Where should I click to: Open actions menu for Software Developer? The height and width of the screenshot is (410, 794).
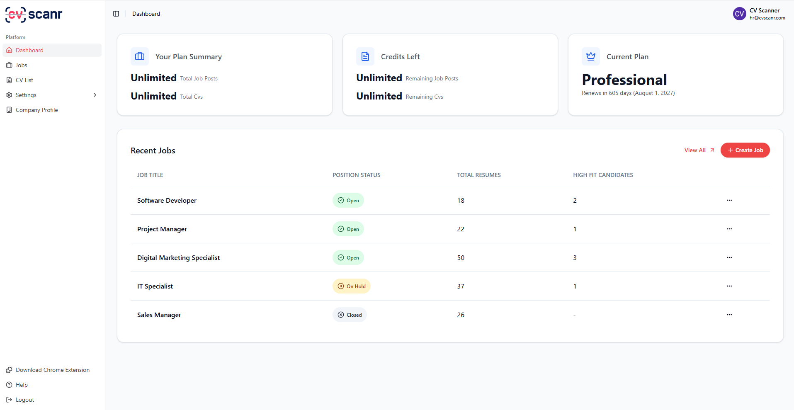pos(729,200)
